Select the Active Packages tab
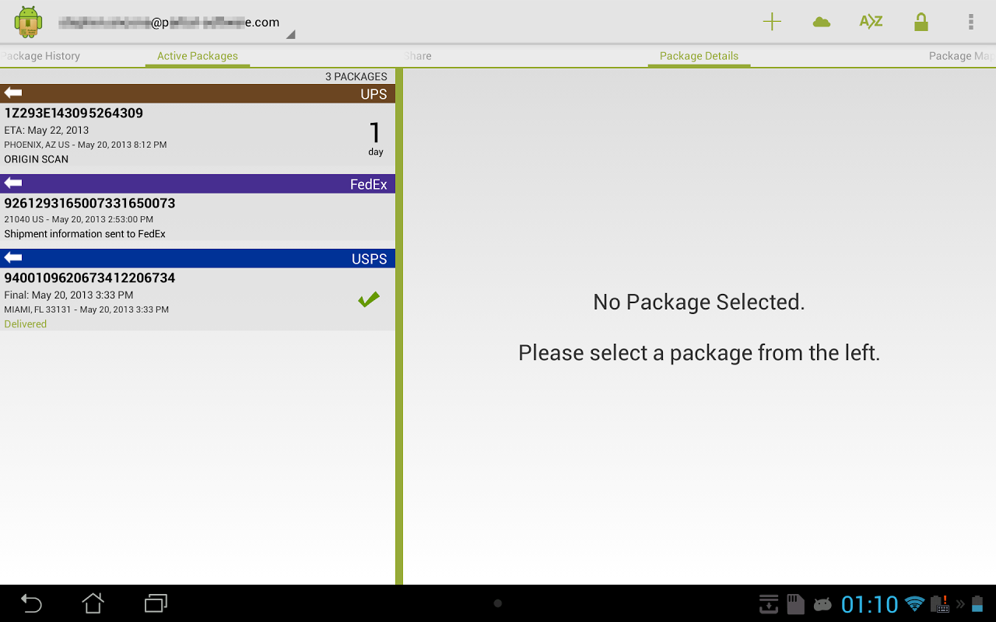The height and width of the screenshot is (622, 996). click(x=198, y=56)
